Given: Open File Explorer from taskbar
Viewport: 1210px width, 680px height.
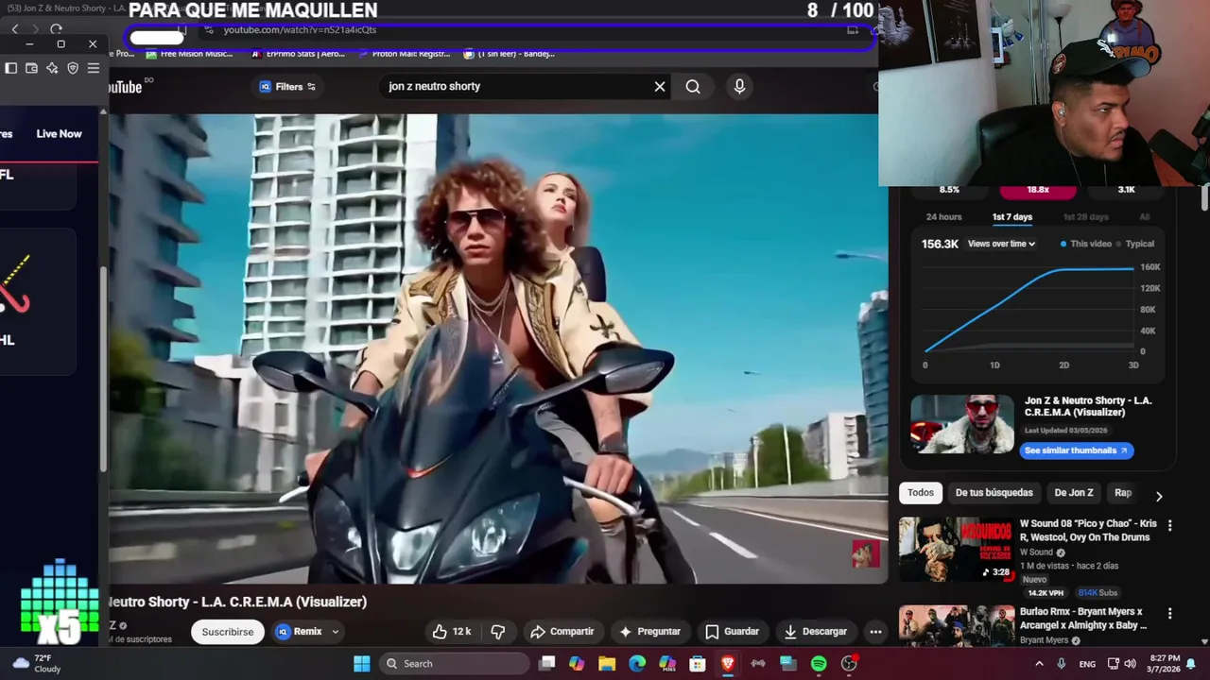Looking at the screenshot, I should pyautogui.click(x=607, y=664).
